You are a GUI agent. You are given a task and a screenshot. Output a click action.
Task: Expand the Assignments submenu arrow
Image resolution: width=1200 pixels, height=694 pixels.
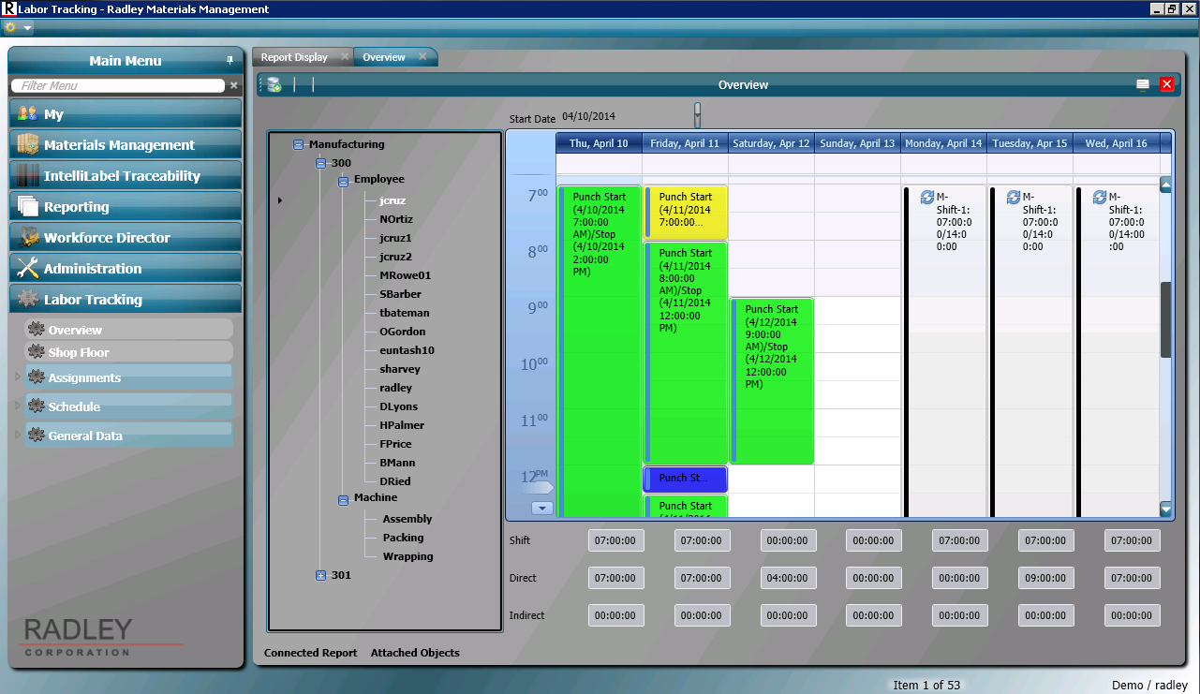(x=17, y=378)
